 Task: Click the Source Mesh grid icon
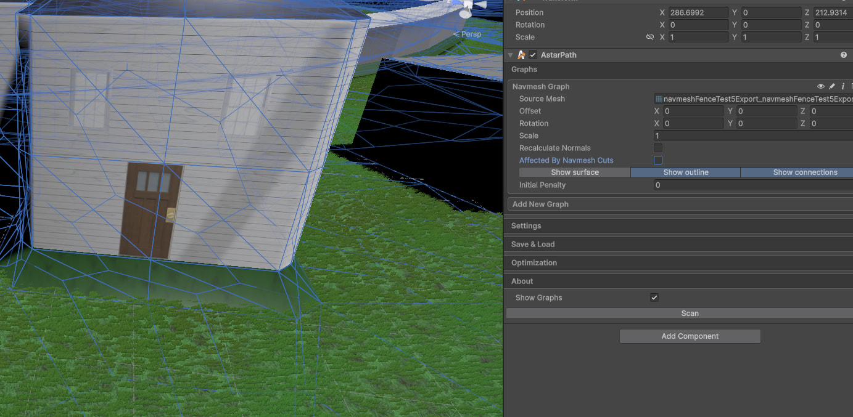[659, 99]
